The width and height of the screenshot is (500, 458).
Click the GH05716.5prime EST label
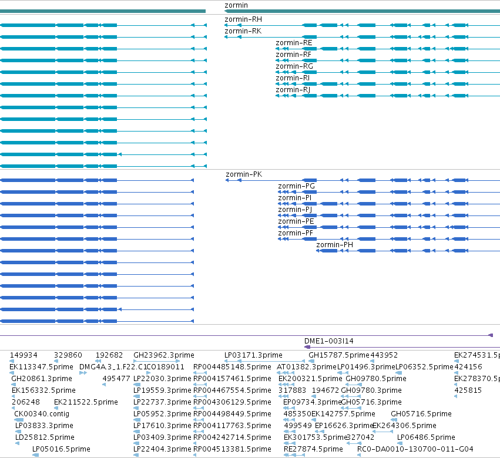coord(421,414)
